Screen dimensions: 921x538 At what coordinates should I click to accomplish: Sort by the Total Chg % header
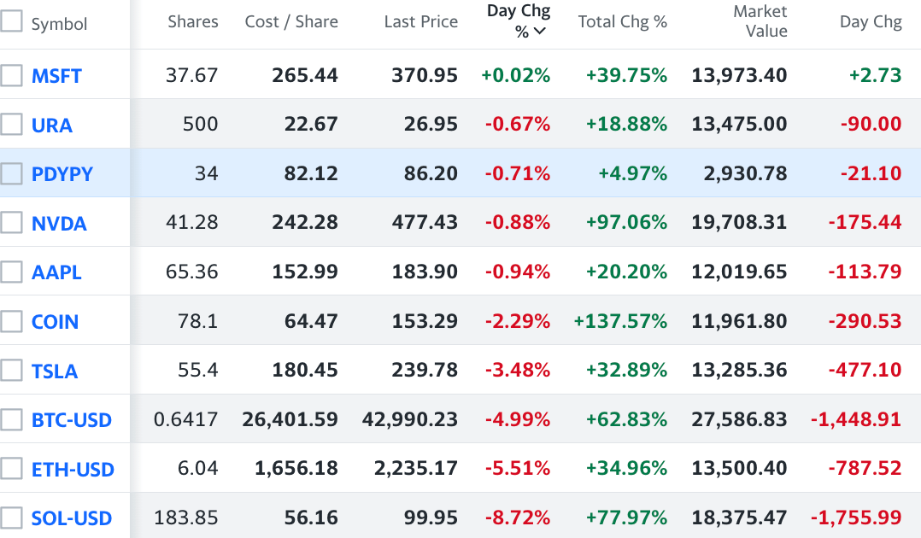pyautogui.click(x=622, y=21)
